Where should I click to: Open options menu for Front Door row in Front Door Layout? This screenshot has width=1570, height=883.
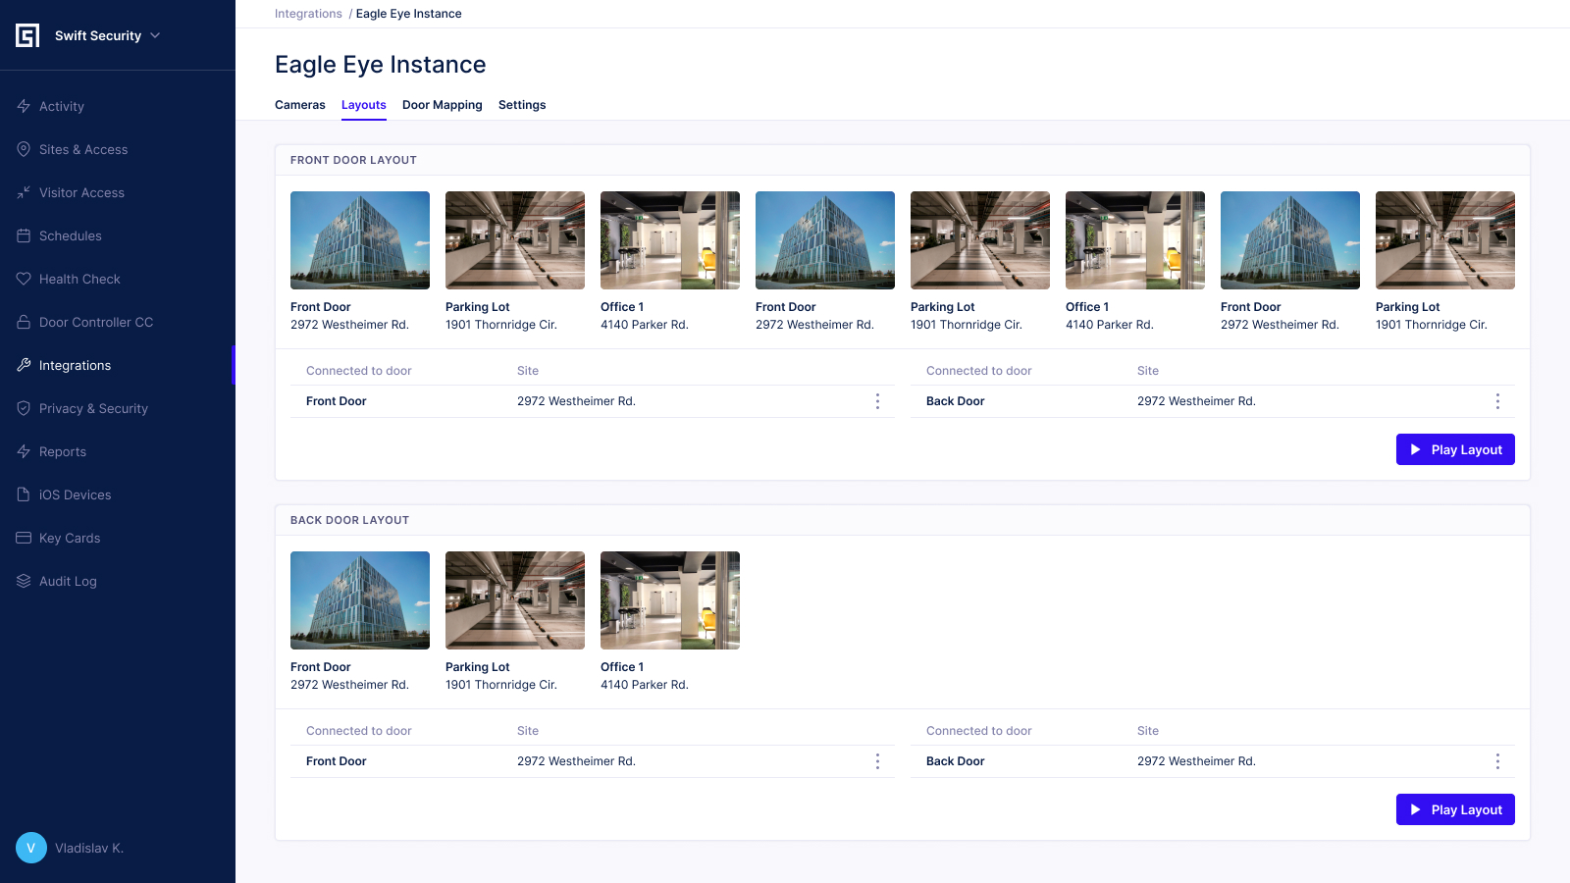click(x=877, y=401)
